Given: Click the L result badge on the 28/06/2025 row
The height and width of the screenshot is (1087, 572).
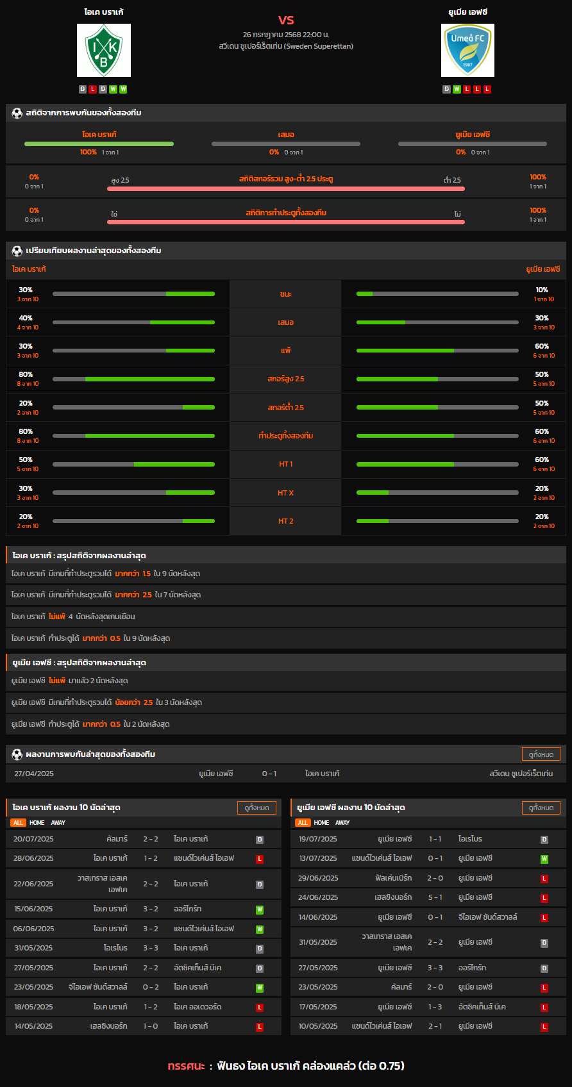Looking at the screenshot, I should click(x=260, y=859).
